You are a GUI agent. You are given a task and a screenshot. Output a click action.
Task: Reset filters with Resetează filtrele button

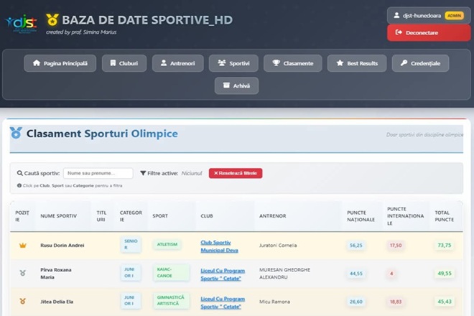(x=236, y=173)
